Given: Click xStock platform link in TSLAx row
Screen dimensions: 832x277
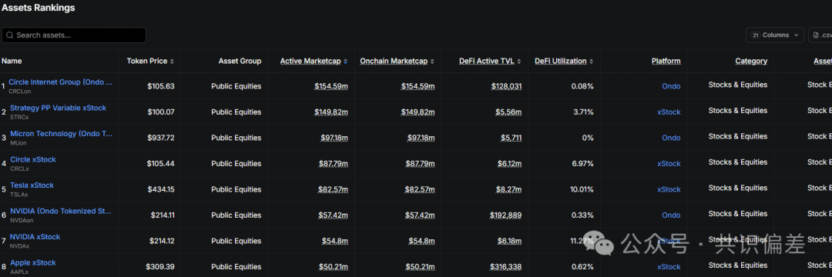Looking at the screenshot, I should [669, 189].
